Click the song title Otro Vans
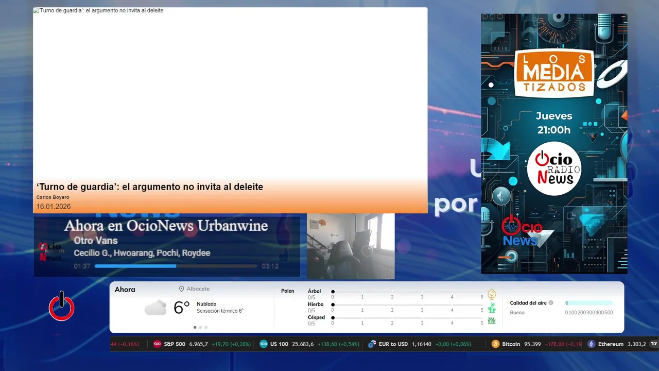Screen dimensions: 659x371 coord(96,241)
